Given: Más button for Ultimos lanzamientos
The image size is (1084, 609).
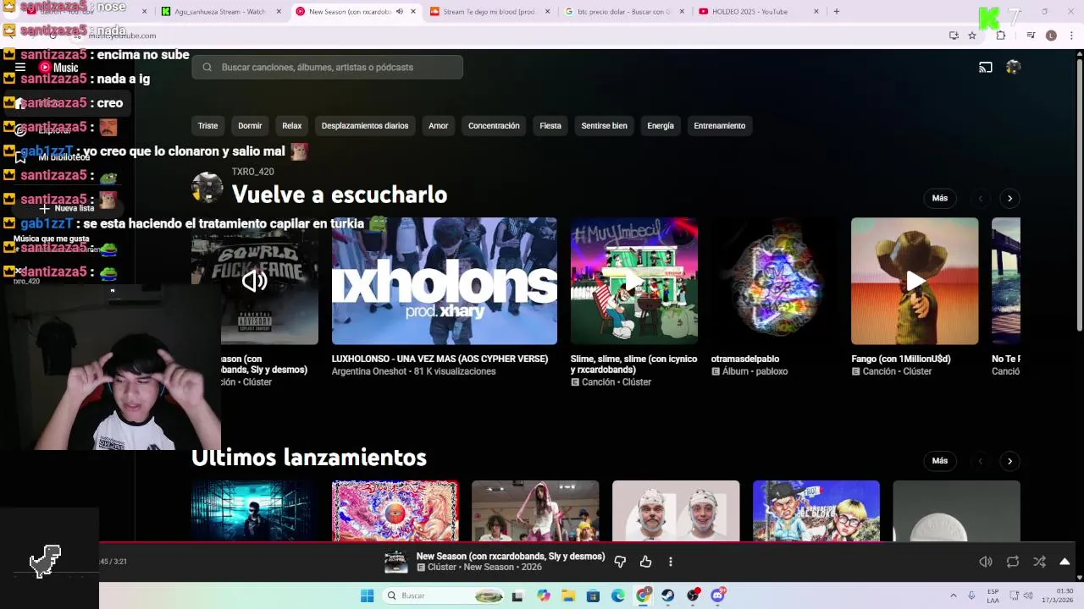Looking at the screenshot, I should [940, 461].
